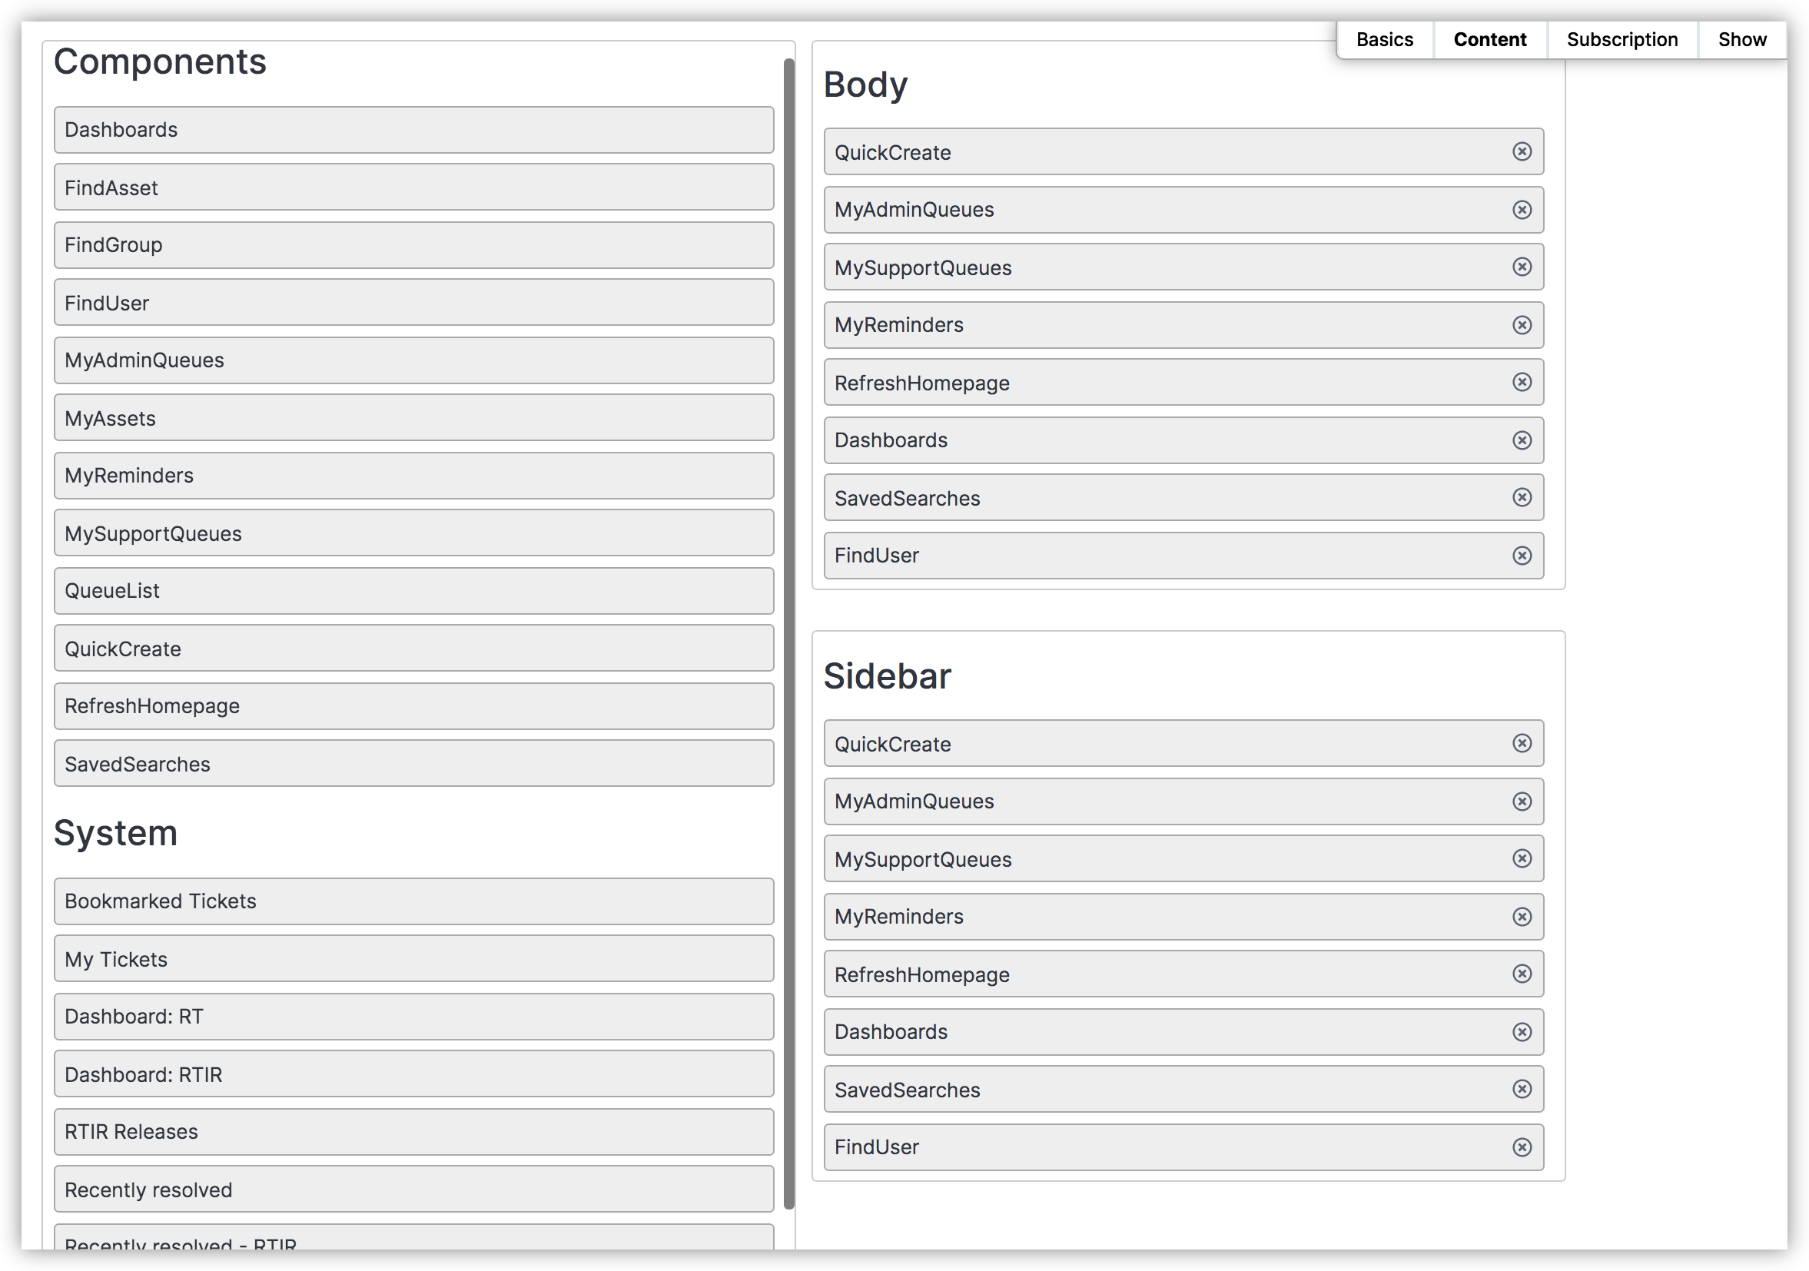Remove Dashboards from the Body section
The image size is (1809, 1271).
(x=1522, y=440)
